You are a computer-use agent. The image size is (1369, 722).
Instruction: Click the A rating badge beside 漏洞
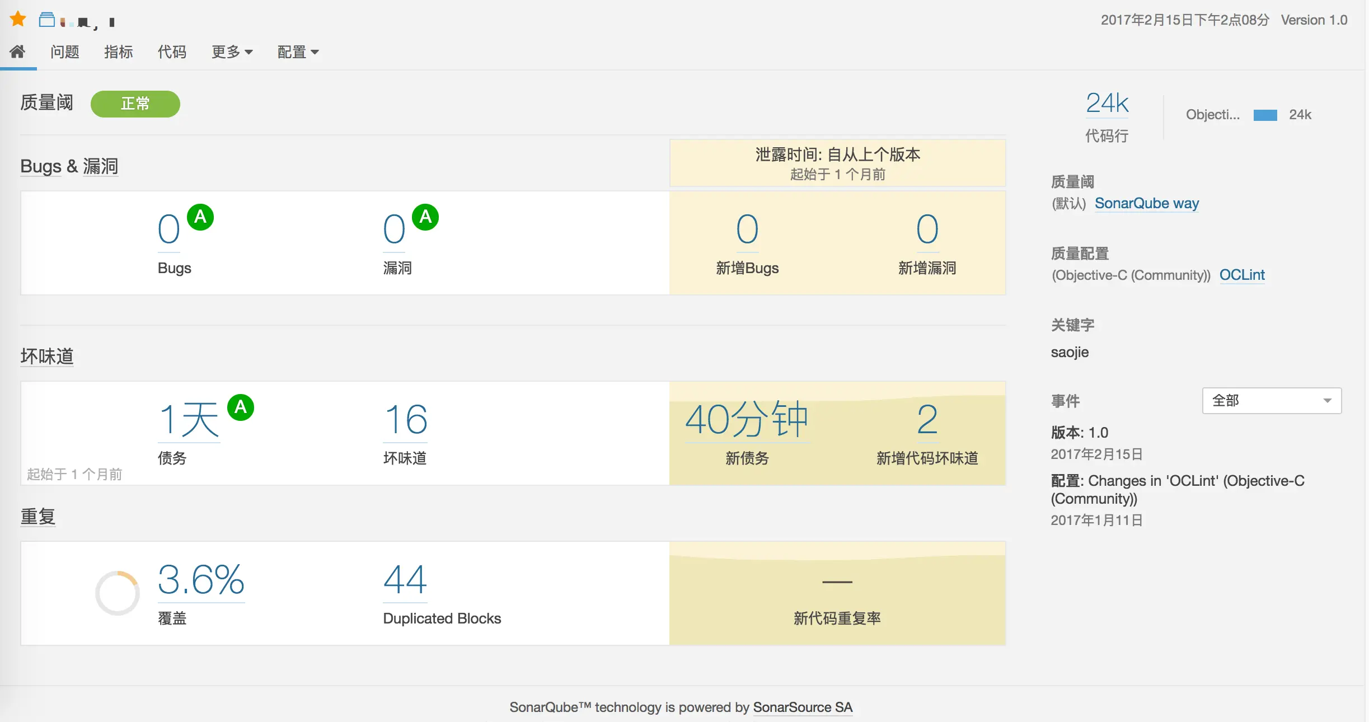425,217
